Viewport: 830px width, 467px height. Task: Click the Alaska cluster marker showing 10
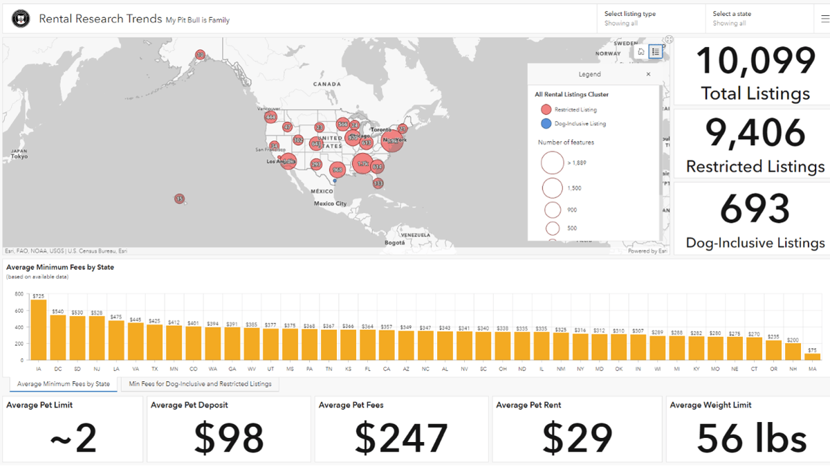pyautogui.click(x=200, y=55)
